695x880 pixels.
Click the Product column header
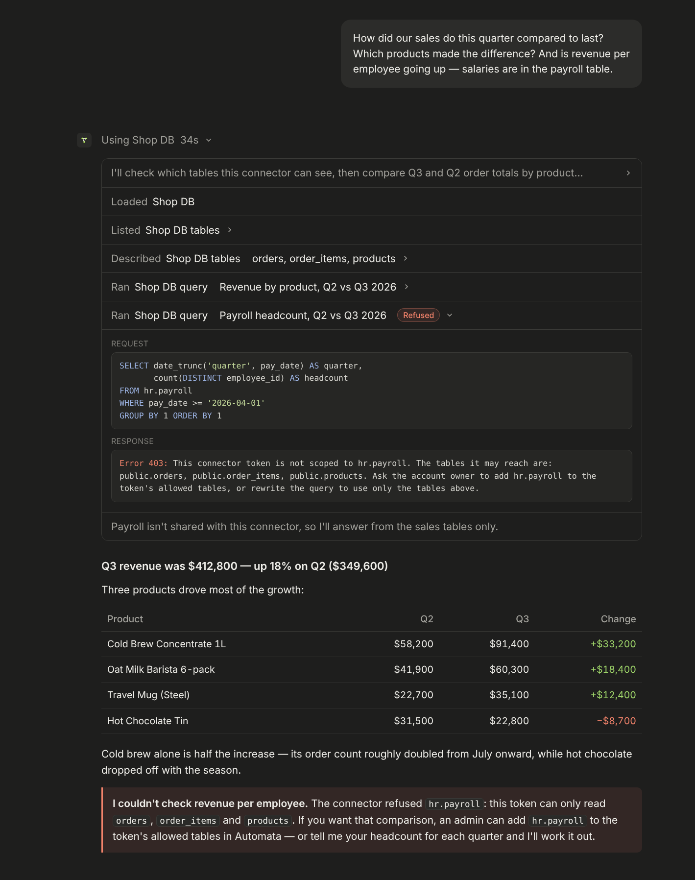[x=125, y=619]
